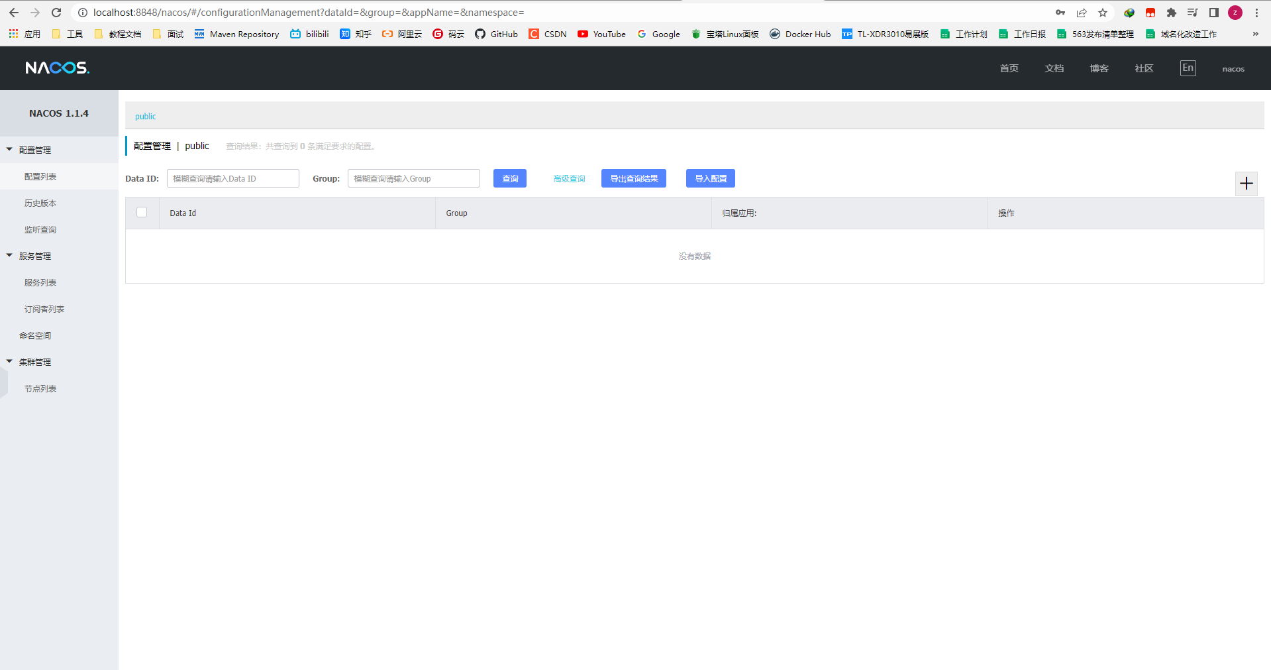Click the 导入配置 button

coord(711,178)
